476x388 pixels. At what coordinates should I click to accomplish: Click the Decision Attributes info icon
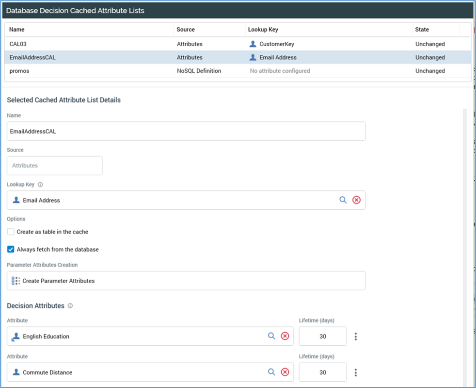70,306
